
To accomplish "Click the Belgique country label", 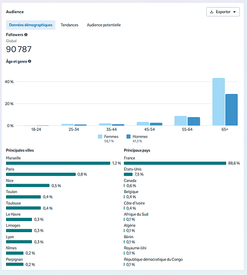I will (x=131, y=192).
